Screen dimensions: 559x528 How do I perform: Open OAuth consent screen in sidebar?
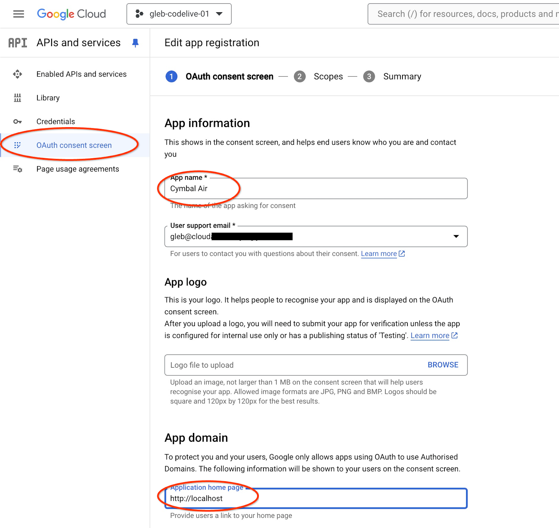74,145
